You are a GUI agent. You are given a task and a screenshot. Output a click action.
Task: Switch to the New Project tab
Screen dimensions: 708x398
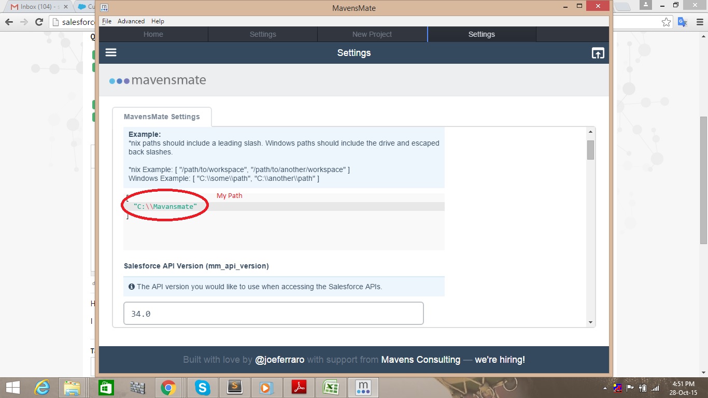(x=372, y=34)
